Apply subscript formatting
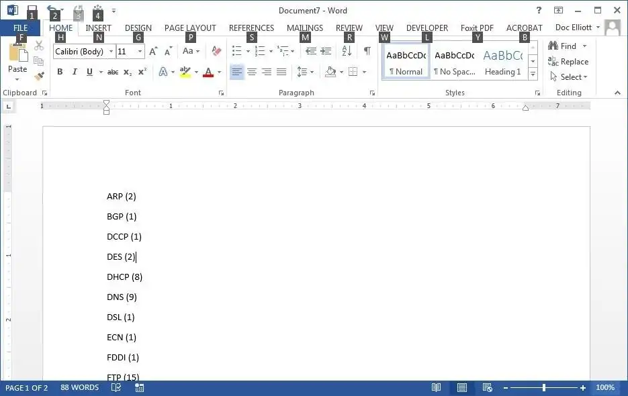The image size is (628, 396). [128, 72]
